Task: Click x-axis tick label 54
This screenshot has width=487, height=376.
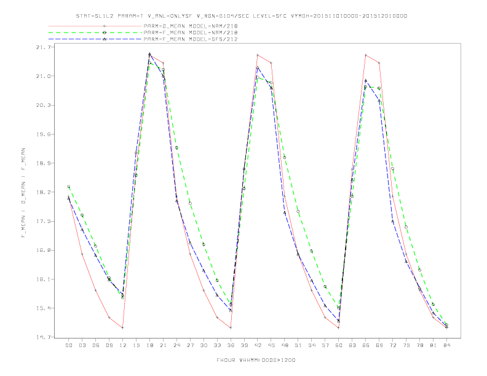Action: (312, 345)
